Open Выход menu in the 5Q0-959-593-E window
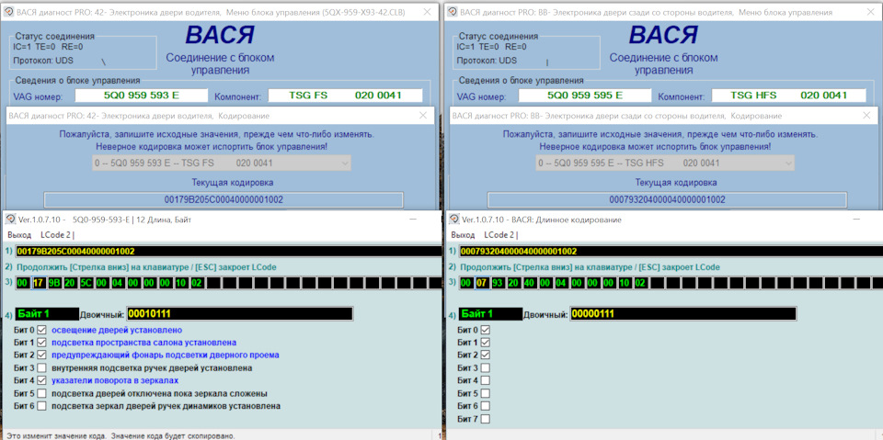Image resolution: width=883 pixels, height=440 pixels. point(19,234)
